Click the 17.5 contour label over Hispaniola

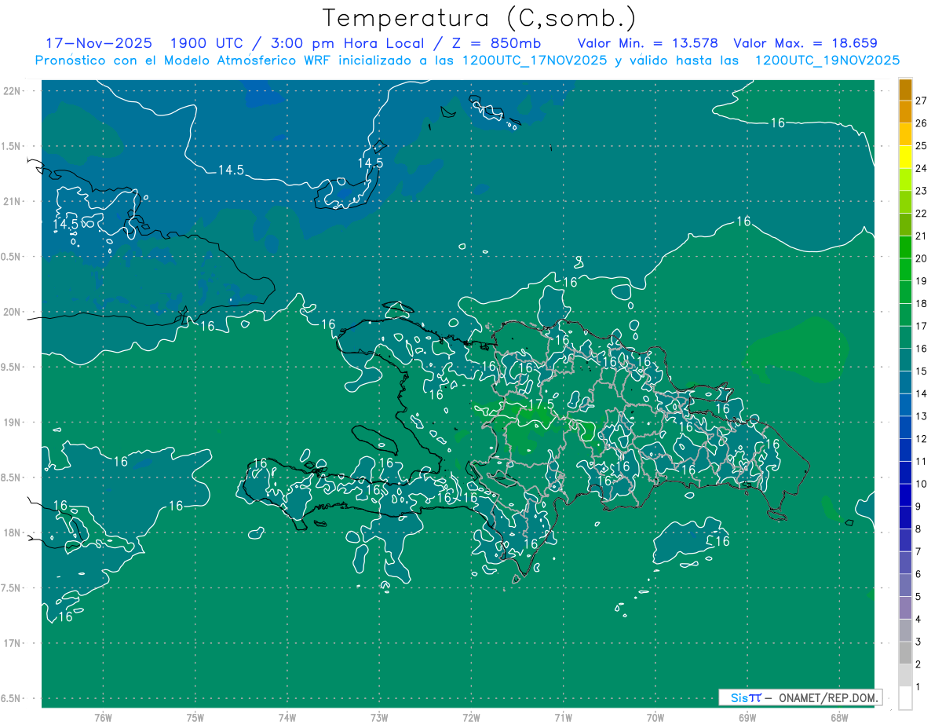(x=539, y=404)
